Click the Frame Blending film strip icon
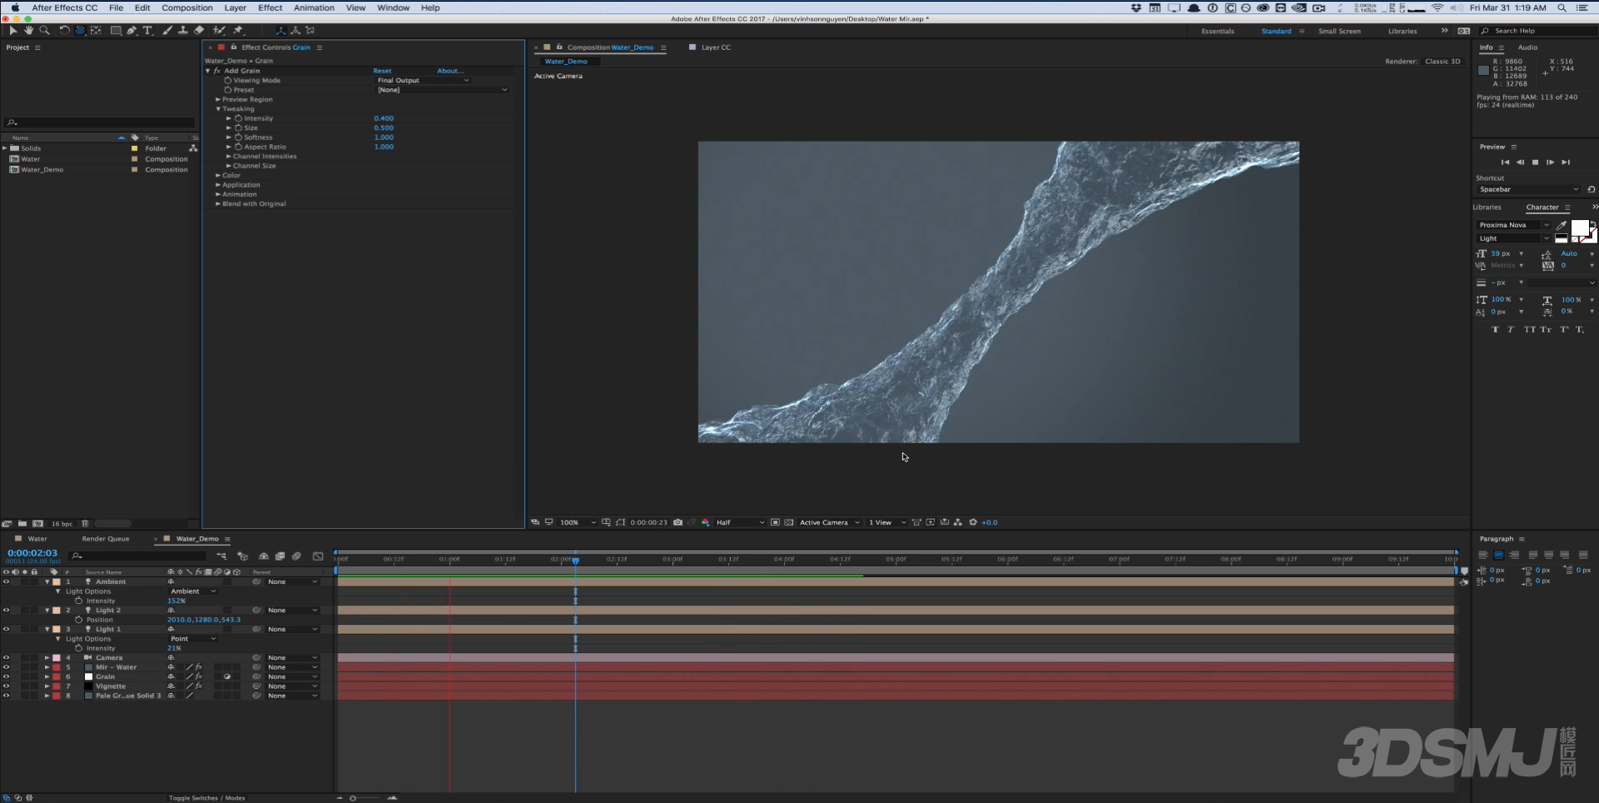The height and width of the screenshot is (803, 1599). point(280,556)
